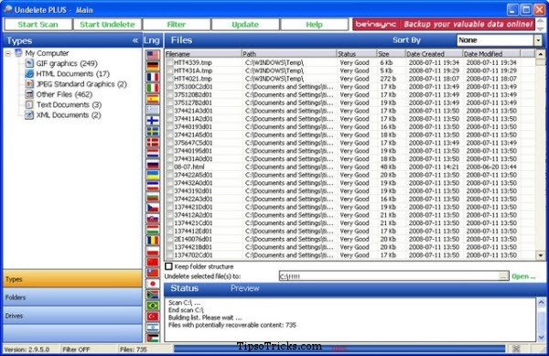Select the Hungarian flag language icon
This screenshot has width=549, height=356.
pyautogui.click(x=152, y=230)
